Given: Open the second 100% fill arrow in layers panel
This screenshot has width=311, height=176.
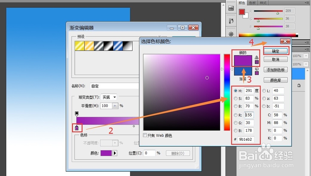Looking at the screenshot, I should click(306, 64).
